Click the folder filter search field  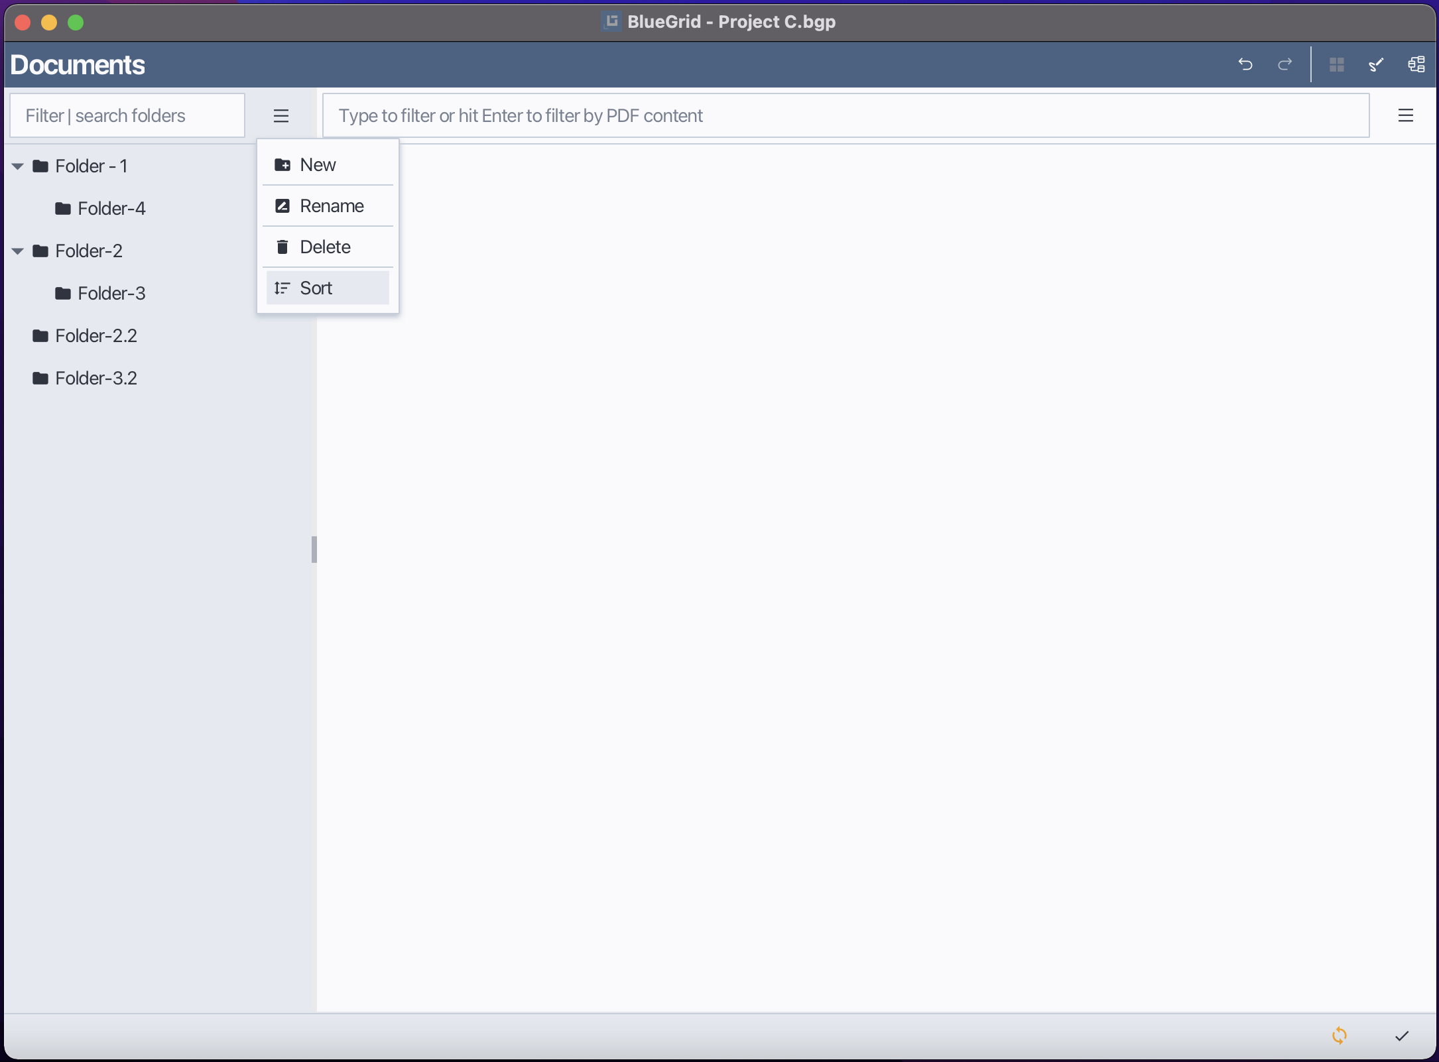point(127,115)
